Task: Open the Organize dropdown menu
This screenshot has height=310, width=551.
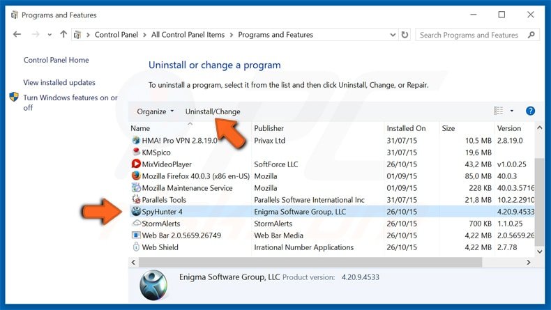Action: (156, 111)
